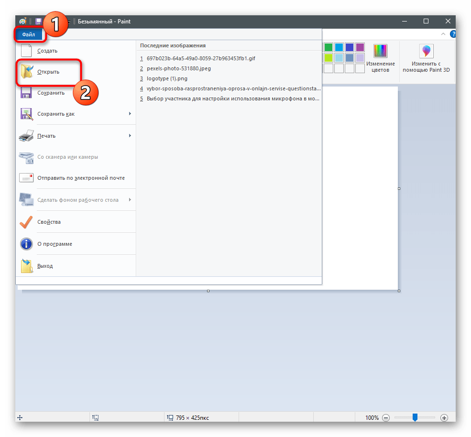This screenshot has height=437, width=471.
Task: Click the О программе info icon
Action: (x=27, y=244)
